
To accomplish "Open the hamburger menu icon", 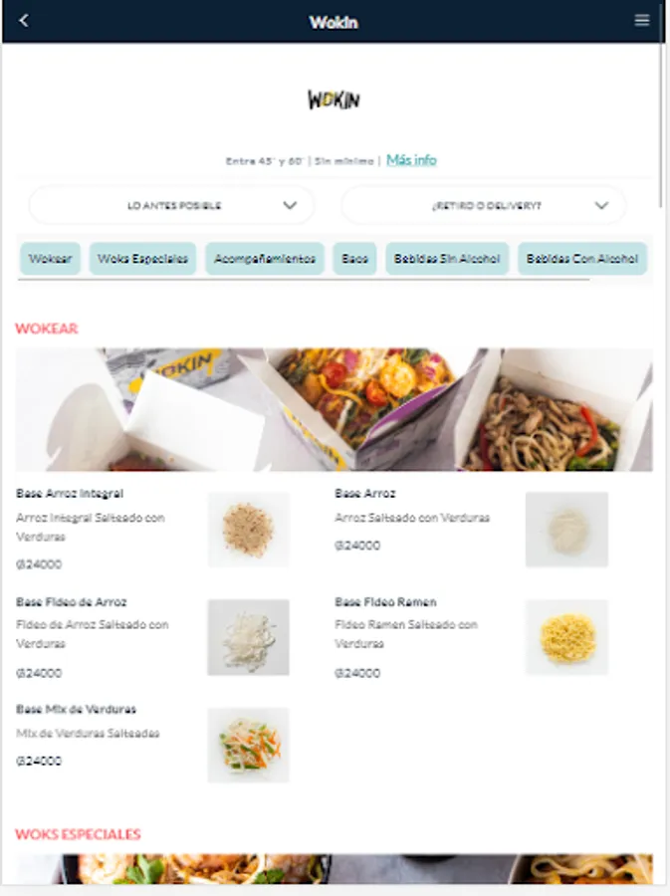I will click(x=641, y=21).
